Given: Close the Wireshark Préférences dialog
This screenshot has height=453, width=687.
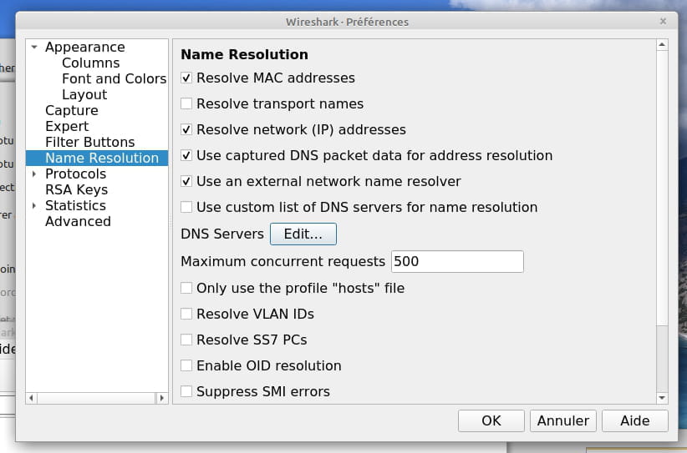Looking at the screenshot, I should (x=663, y=21).
